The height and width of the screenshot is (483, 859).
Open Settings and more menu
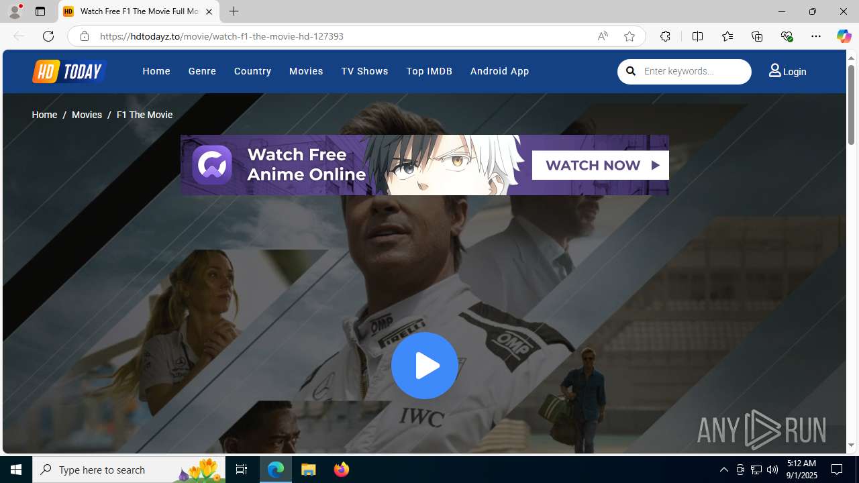pos(816,36)
